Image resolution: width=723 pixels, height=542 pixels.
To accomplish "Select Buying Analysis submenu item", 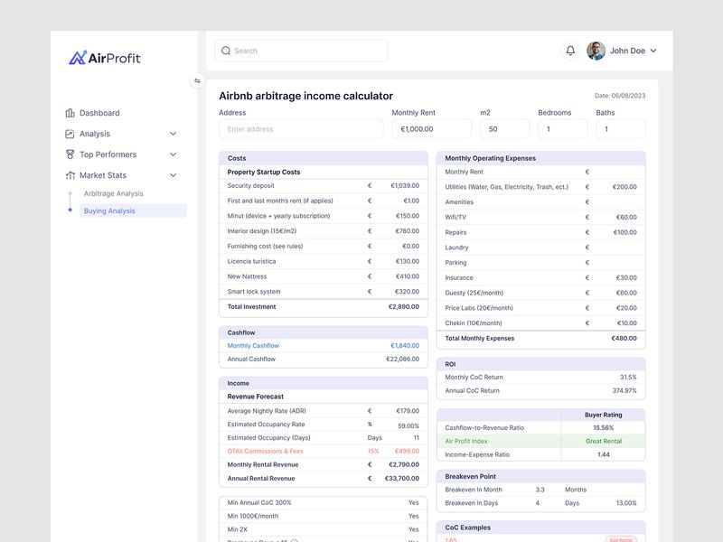I will [133, 210].
